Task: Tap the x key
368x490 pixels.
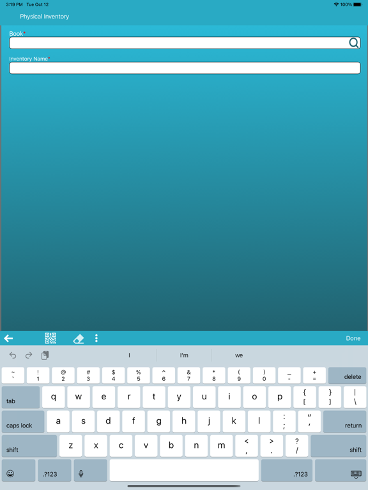Action: point(96,446)
